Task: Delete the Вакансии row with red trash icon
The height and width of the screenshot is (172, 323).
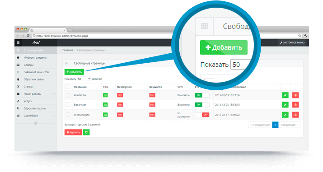Action: click(295, 105)
